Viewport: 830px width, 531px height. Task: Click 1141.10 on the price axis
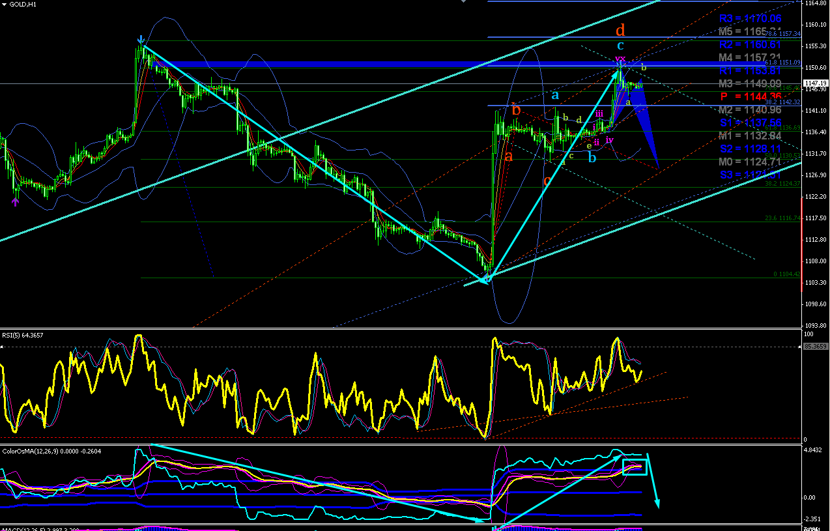[x=816, y=111]
